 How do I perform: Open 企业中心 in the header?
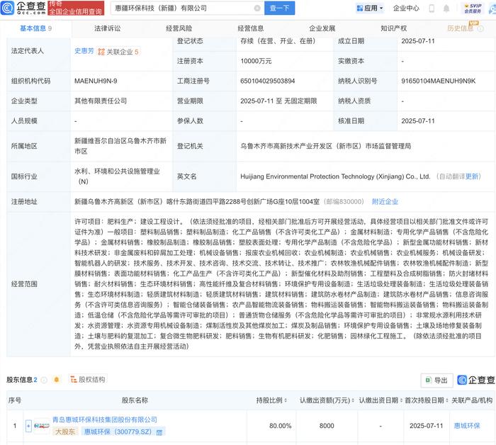(x=406, y=9)
